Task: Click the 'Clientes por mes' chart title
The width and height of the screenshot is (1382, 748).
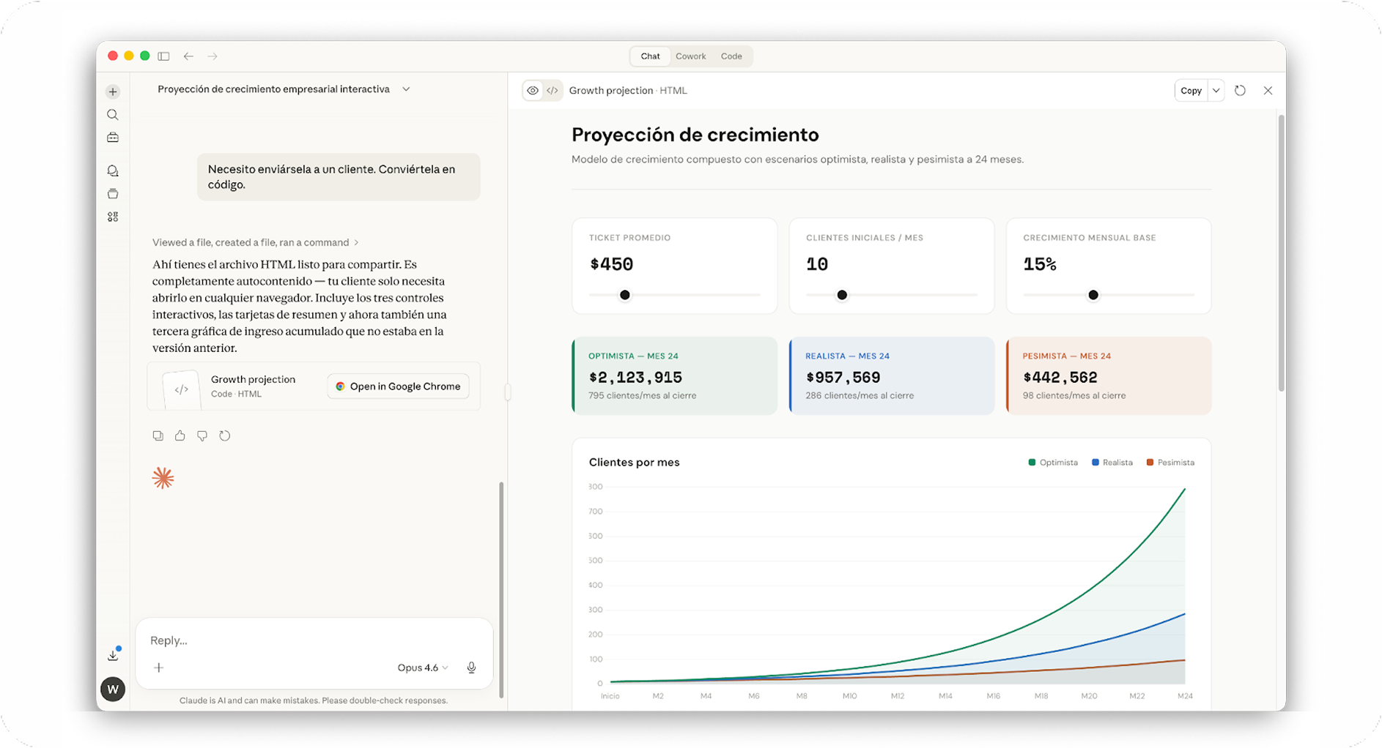Action: (634, 463)
